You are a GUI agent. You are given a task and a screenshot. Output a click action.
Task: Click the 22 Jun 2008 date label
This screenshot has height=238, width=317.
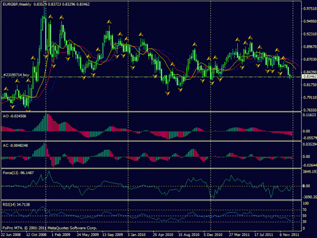pos(11,235)
